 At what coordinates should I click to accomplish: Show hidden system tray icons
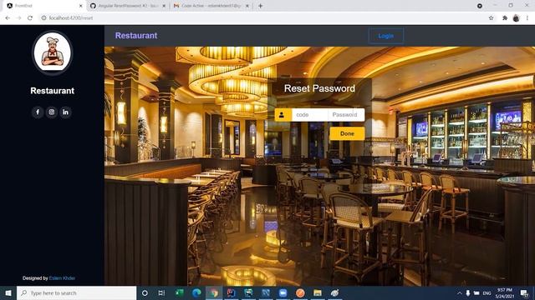[459, 293]
